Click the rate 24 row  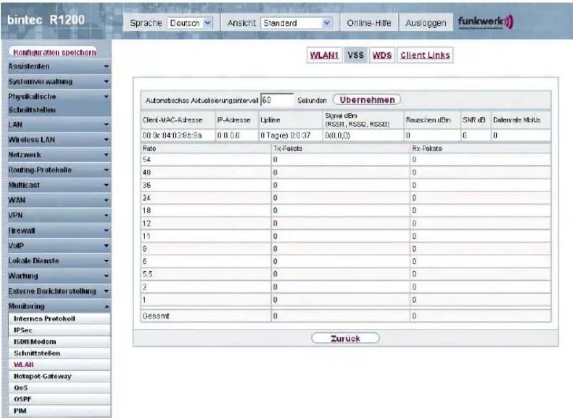(x=346, y=198)
